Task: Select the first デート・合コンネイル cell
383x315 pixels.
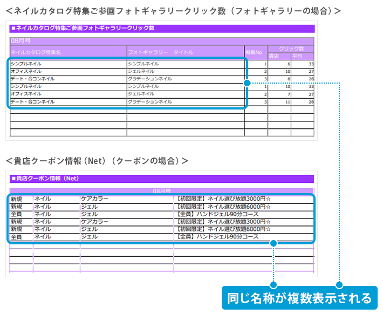Action: point(32,79)
